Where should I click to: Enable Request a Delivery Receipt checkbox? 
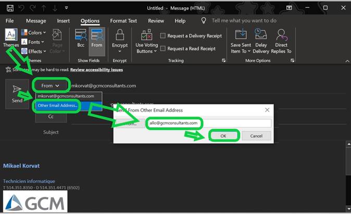point(163,35)
